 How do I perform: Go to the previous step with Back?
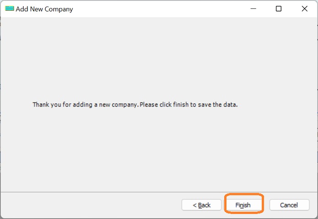[201, 205]
